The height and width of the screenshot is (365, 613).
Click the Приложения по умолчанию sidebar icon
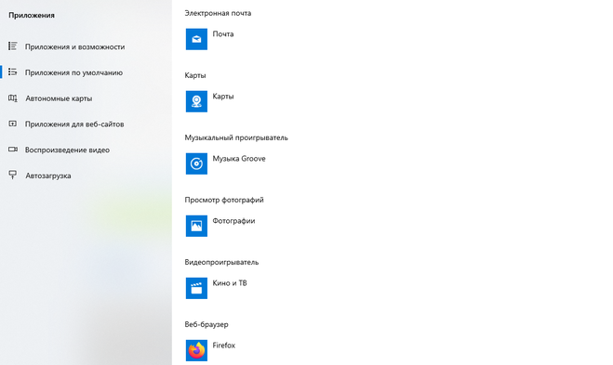coord(12,72)
